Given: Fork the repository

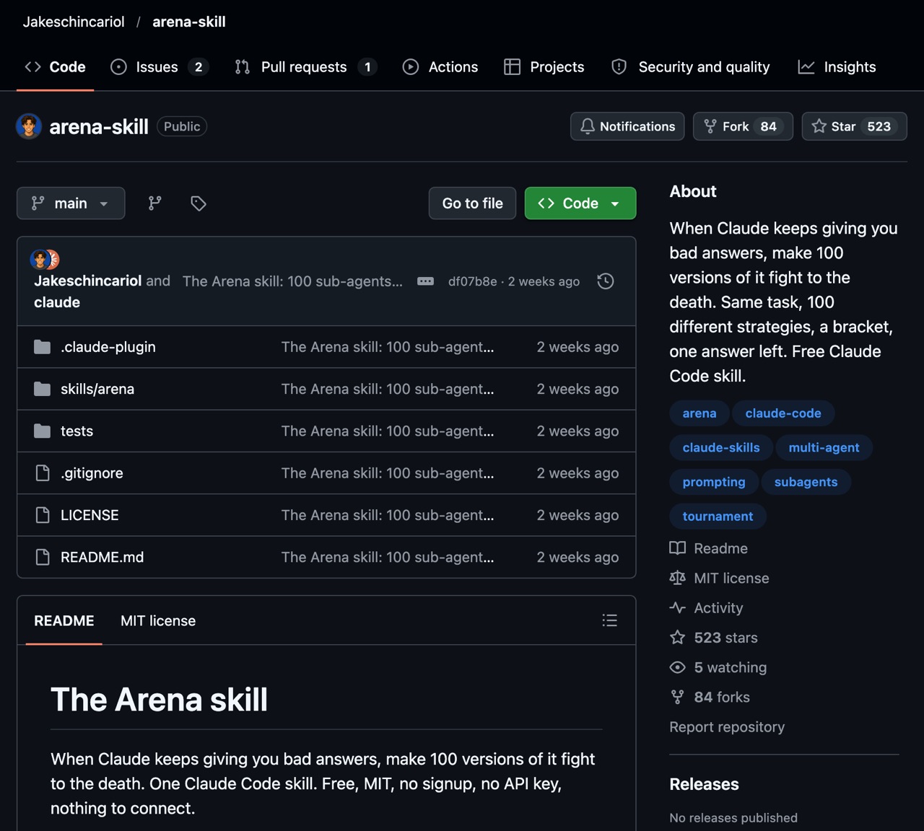Looking at the screenshot, I should [743, 126].
